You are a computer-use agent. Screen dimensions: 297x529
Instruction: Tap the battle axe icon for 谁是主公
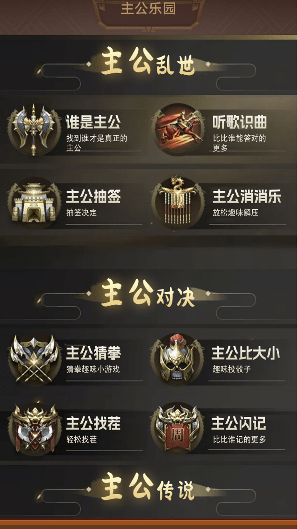click(34, 129)
